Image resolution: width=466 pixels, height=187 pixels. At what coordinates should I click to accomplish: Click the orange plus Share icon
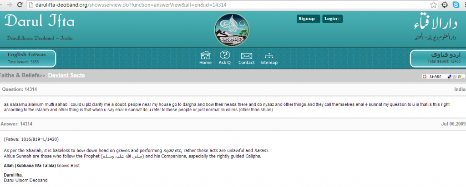coord(425,76)
